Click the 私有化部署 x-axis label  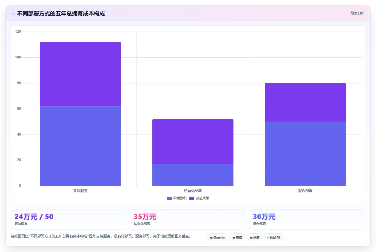point(193,191)
